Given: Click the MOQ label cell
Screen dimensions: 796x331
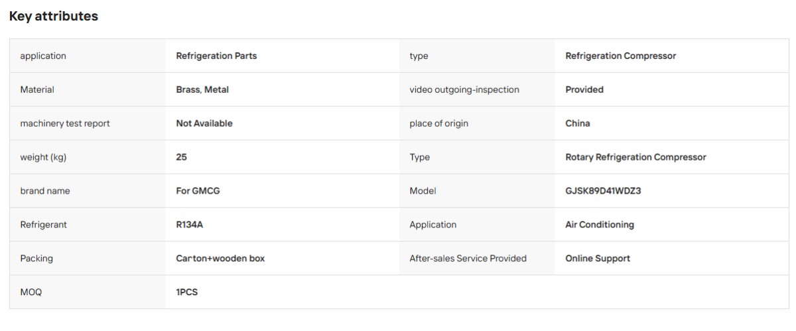Looking at the screenshot, I should click(x=88, y=292).
